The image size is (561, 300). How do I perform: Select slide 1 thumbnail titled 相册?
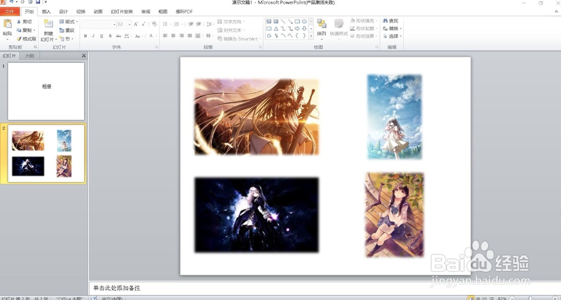46,91
